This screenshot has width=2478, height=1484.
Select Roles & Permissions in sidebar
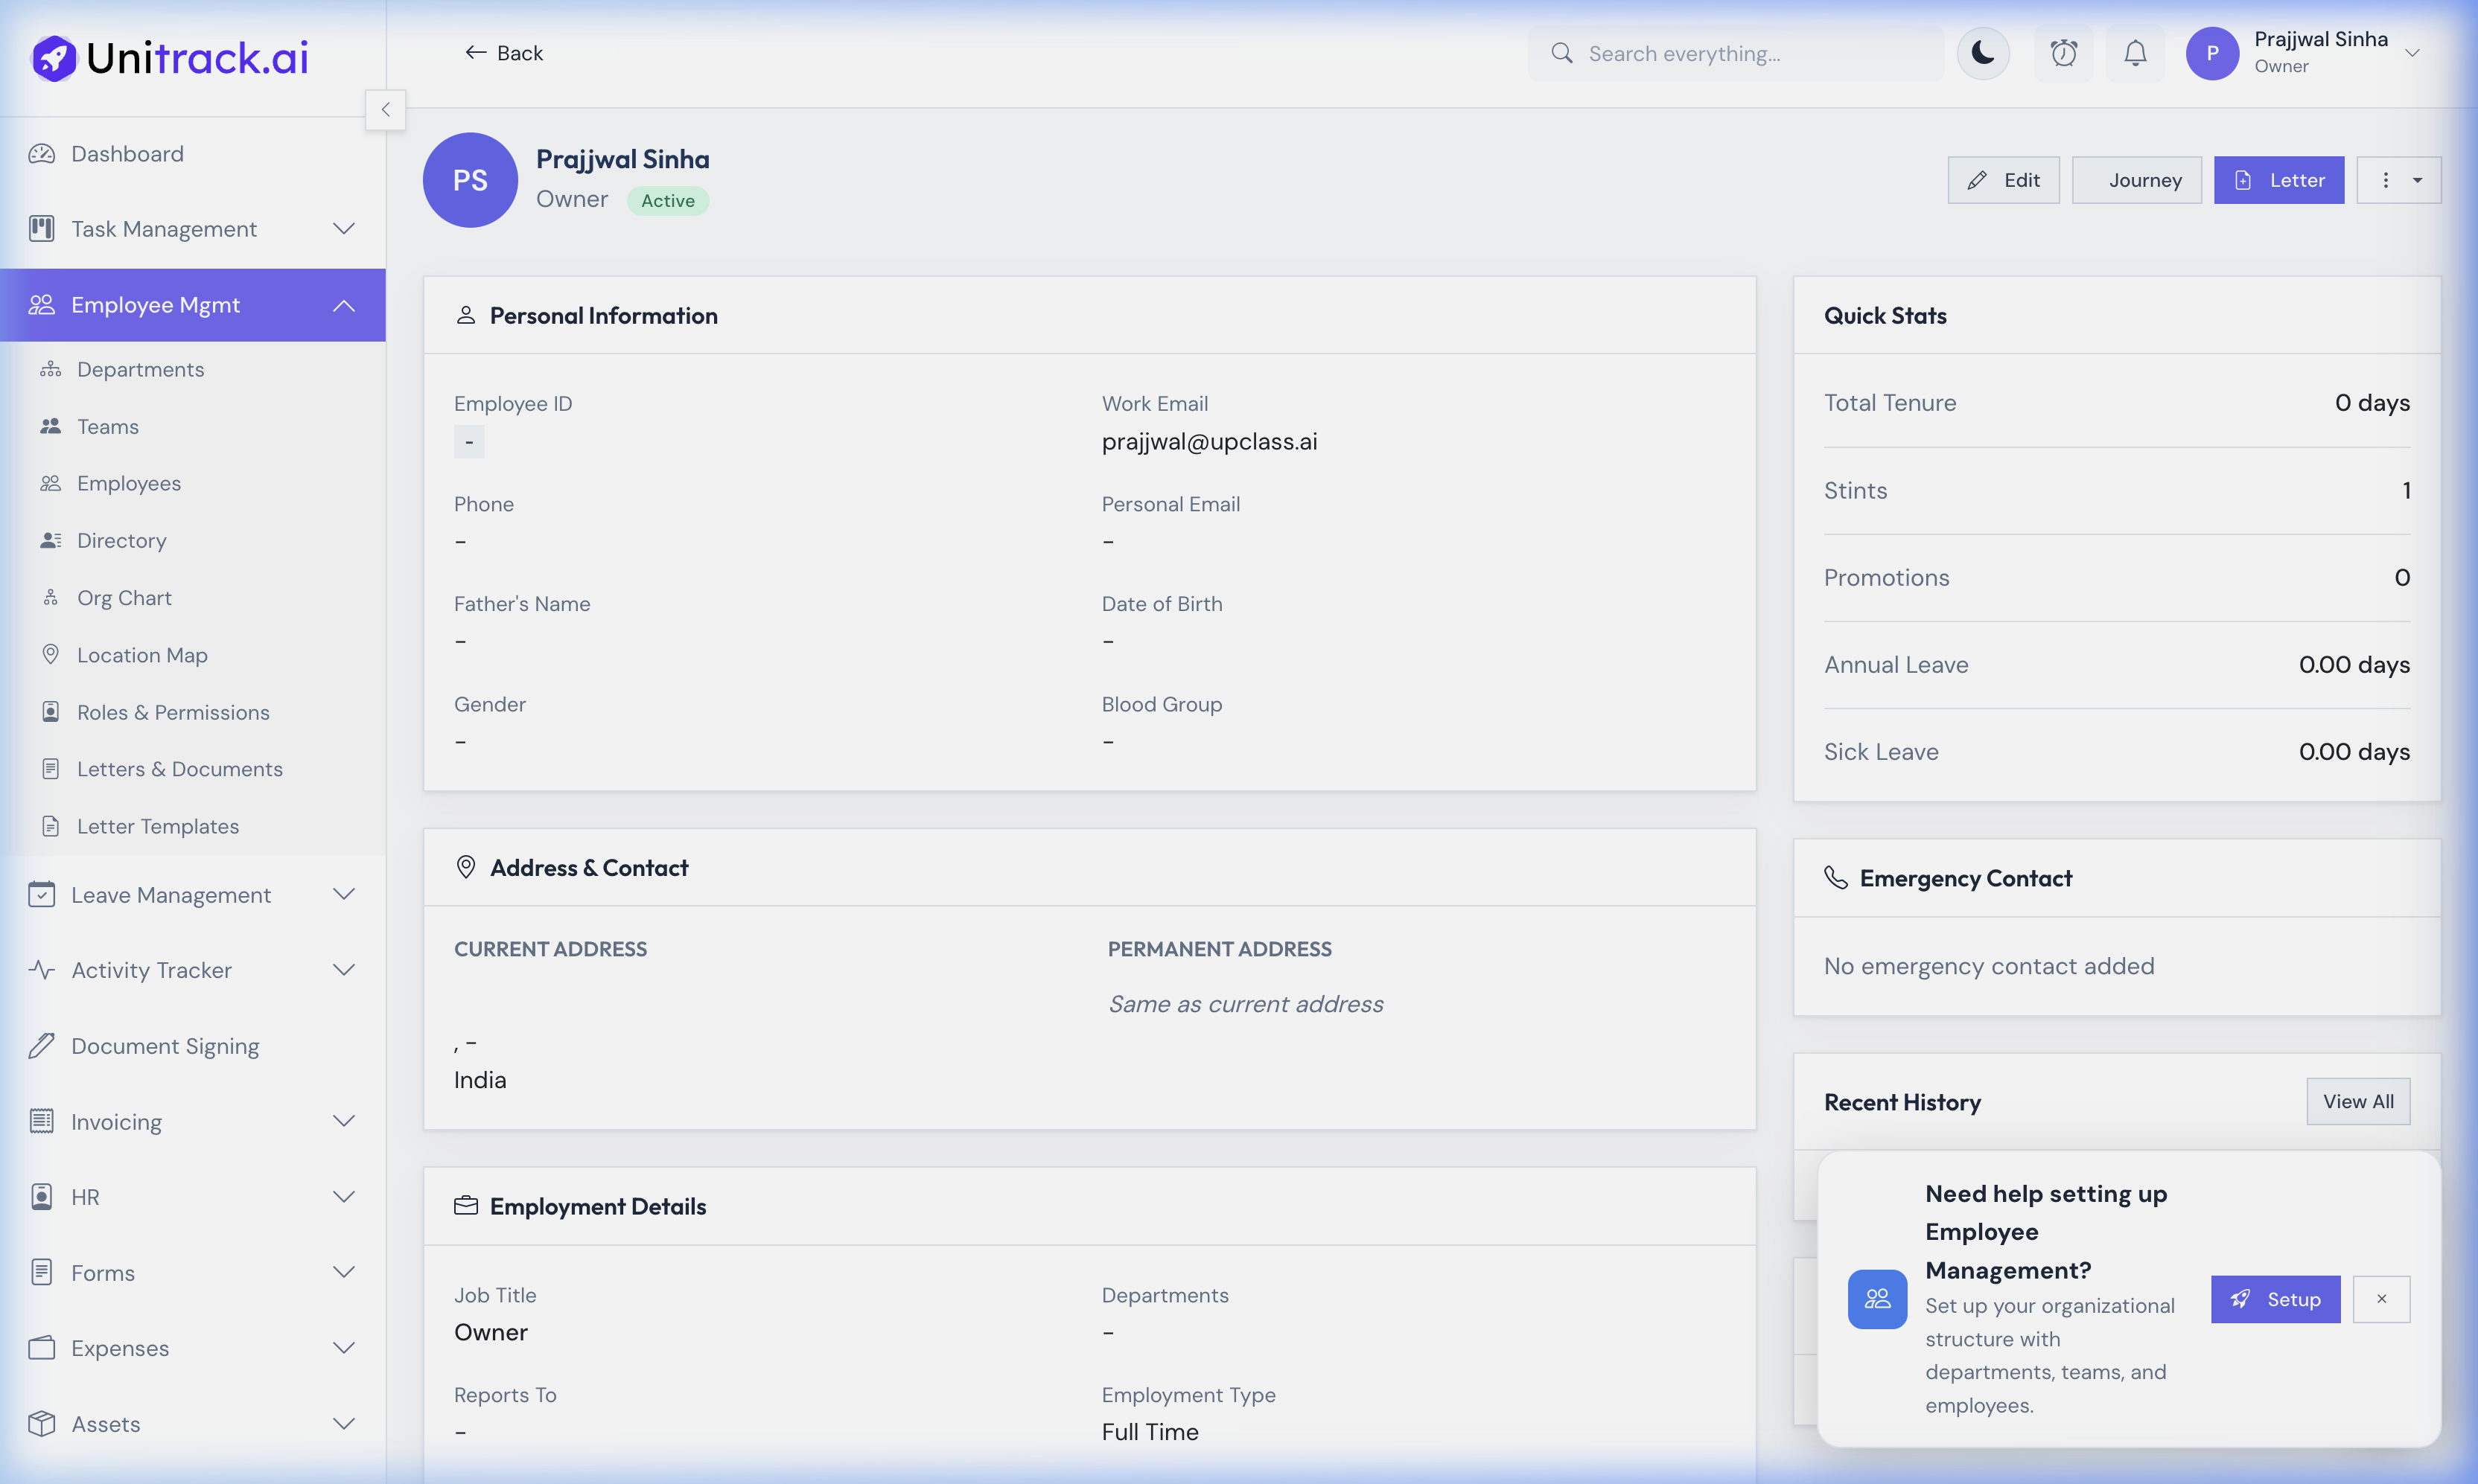click(173, 712)
